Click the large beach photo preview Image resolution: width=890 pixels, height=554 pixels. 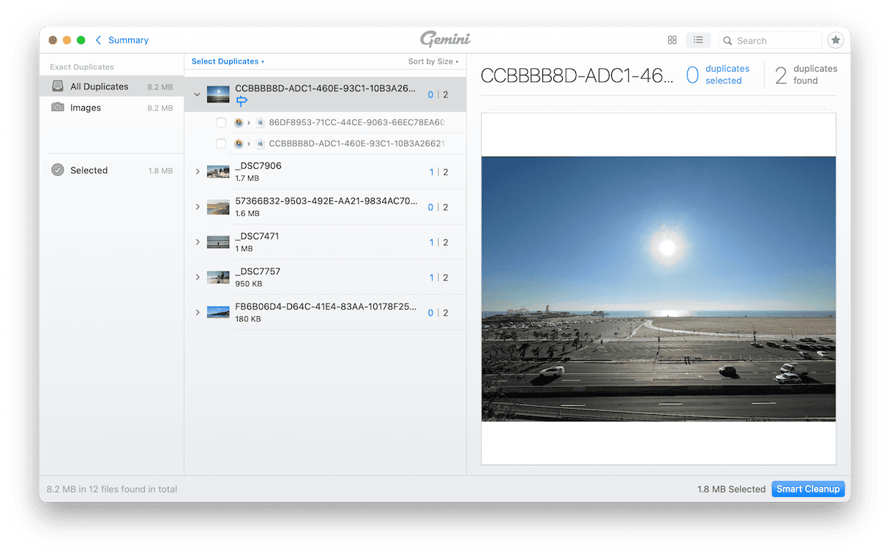(x=658, y=289)
